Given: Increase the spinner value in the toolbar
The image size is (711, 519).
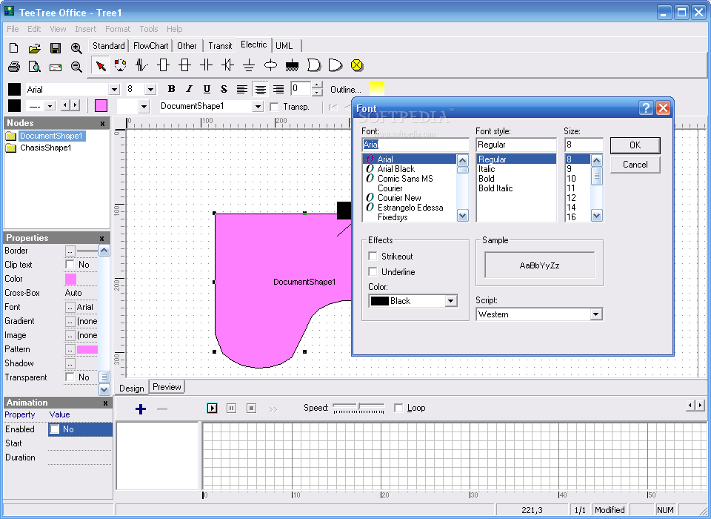Looking at the screenshot, I should (x=318, y=85).
